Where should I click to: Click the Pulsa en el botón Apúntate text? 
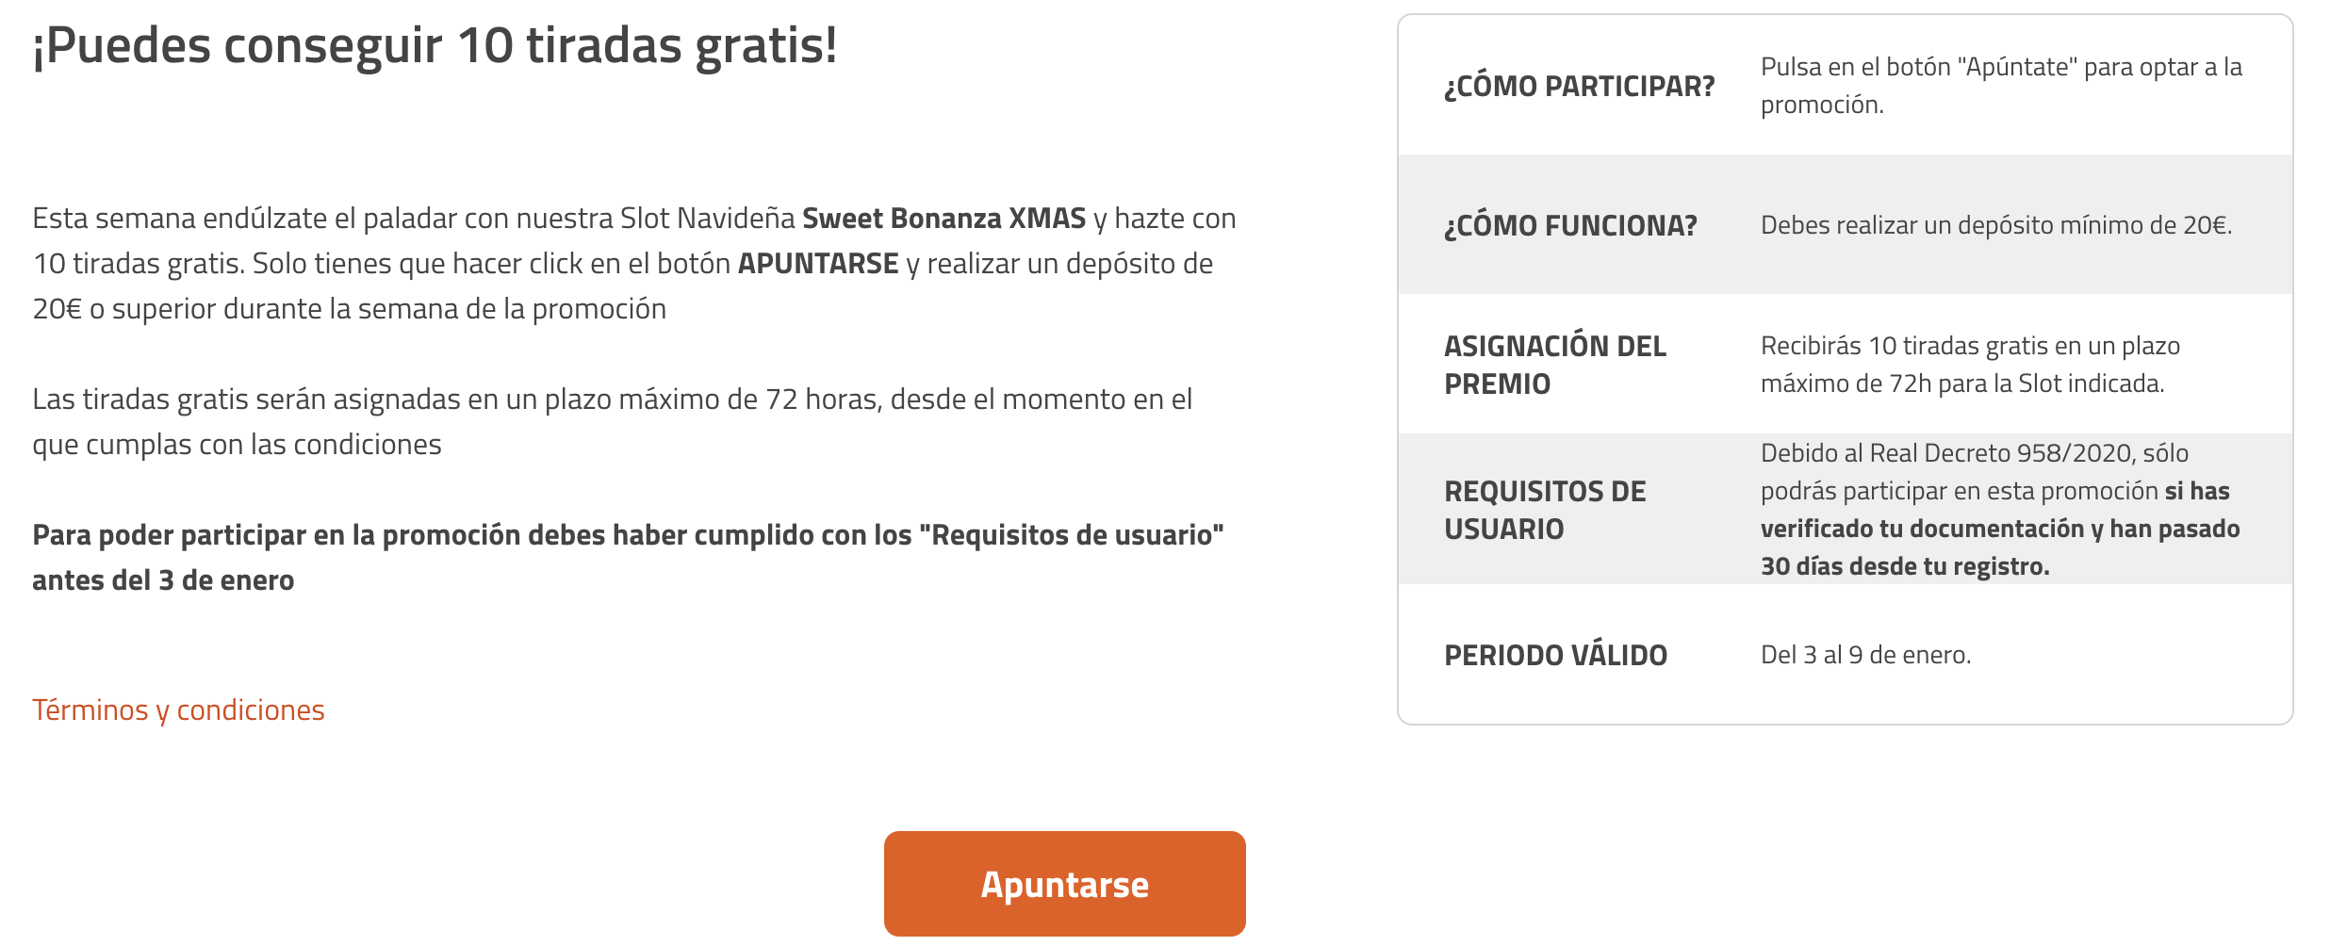click(2001, 86)
